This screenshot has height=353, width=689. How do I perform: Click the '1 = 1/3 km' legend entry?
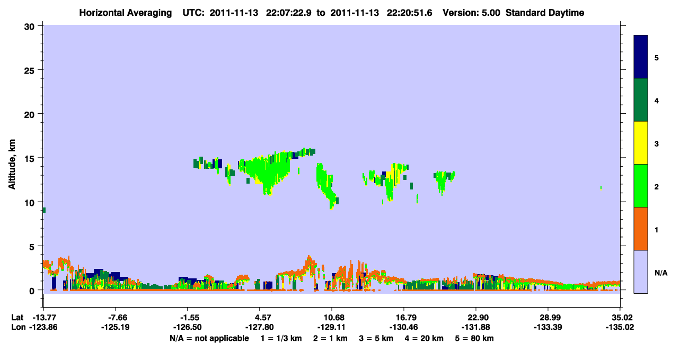coord(281,338)
